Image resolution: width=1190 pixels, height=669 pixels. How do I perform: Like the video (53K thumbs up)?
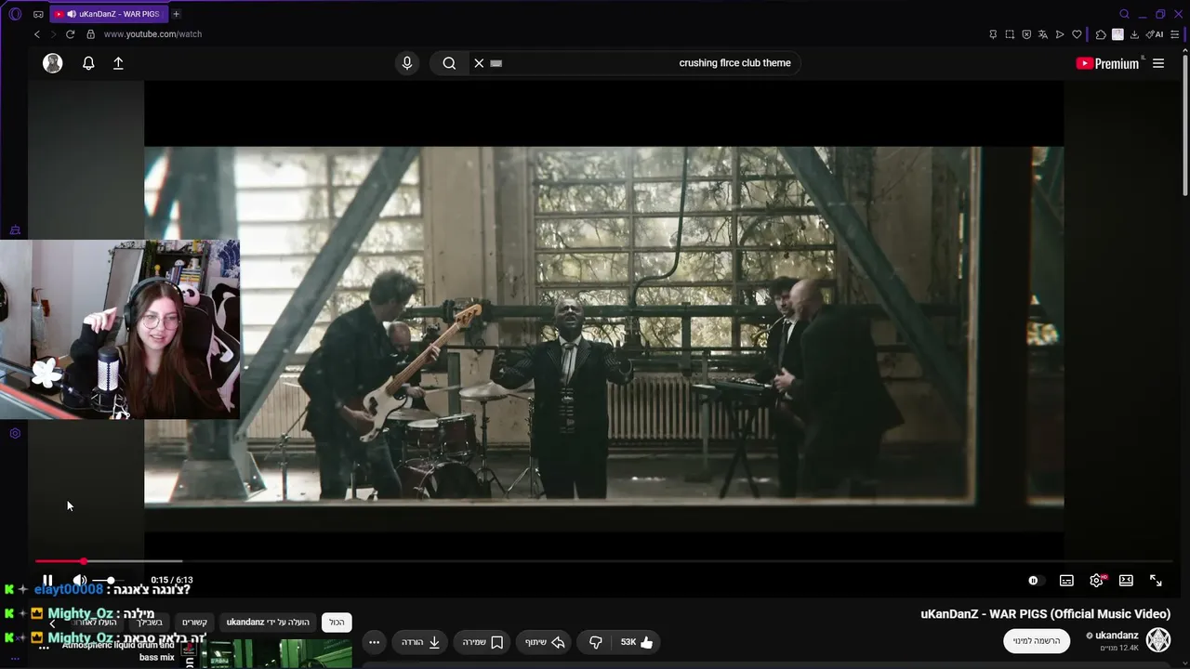[637, 642]
